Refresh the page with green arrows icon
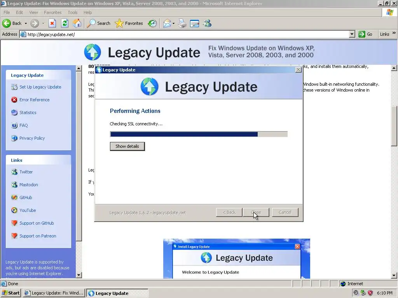 point(65,23)
